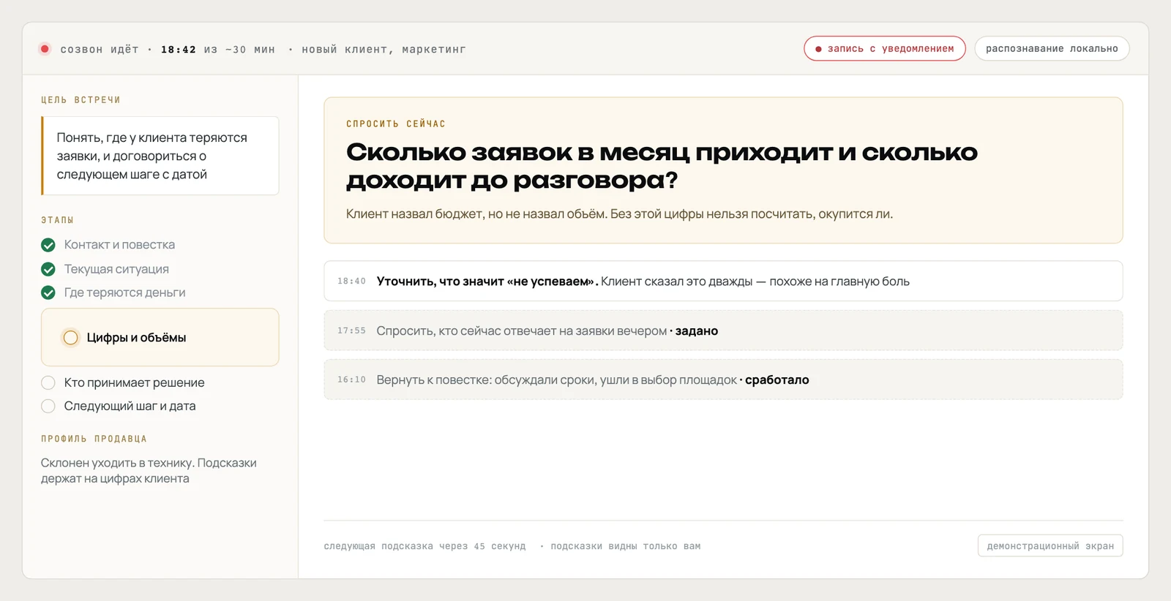Select the circle beside «Цифры и объёмы»

point(70,338)
